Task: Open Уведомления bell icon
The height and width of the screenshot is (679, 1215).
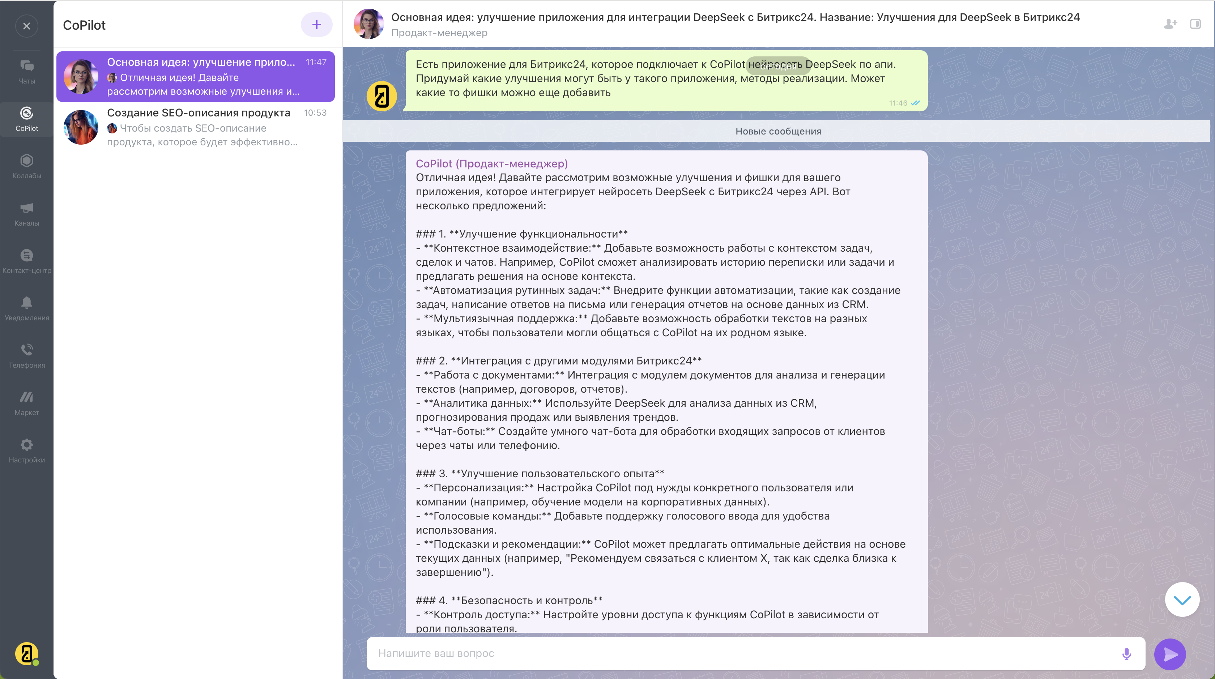Action: [x=26, y=308]
